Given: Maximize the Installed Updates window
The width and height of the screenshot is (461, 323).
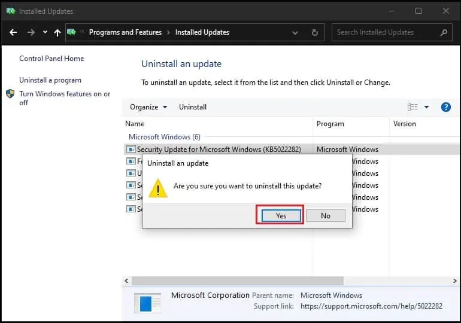Looking at the screenshot, I should (418, 11).
